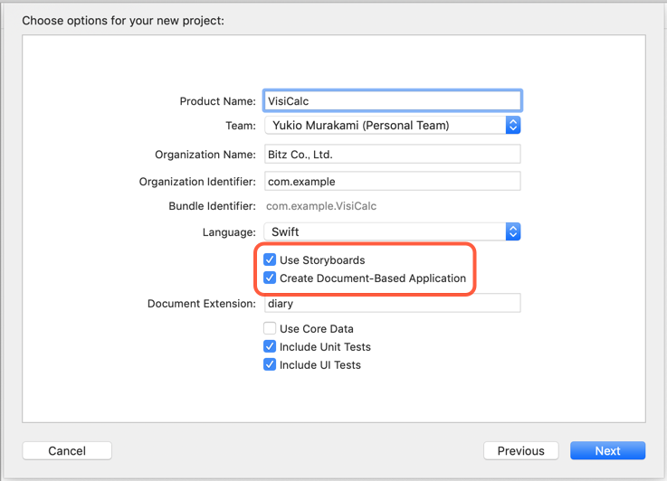Click the Organization Name label
This screenshot has width=667, height=481.
205,155
